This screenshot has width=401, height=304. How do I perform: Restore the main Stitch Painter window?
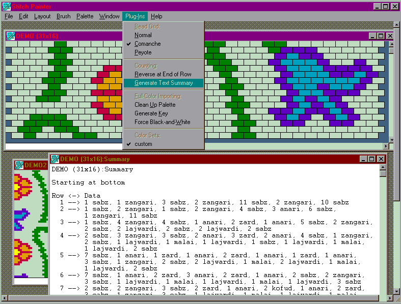click(386, 6)
